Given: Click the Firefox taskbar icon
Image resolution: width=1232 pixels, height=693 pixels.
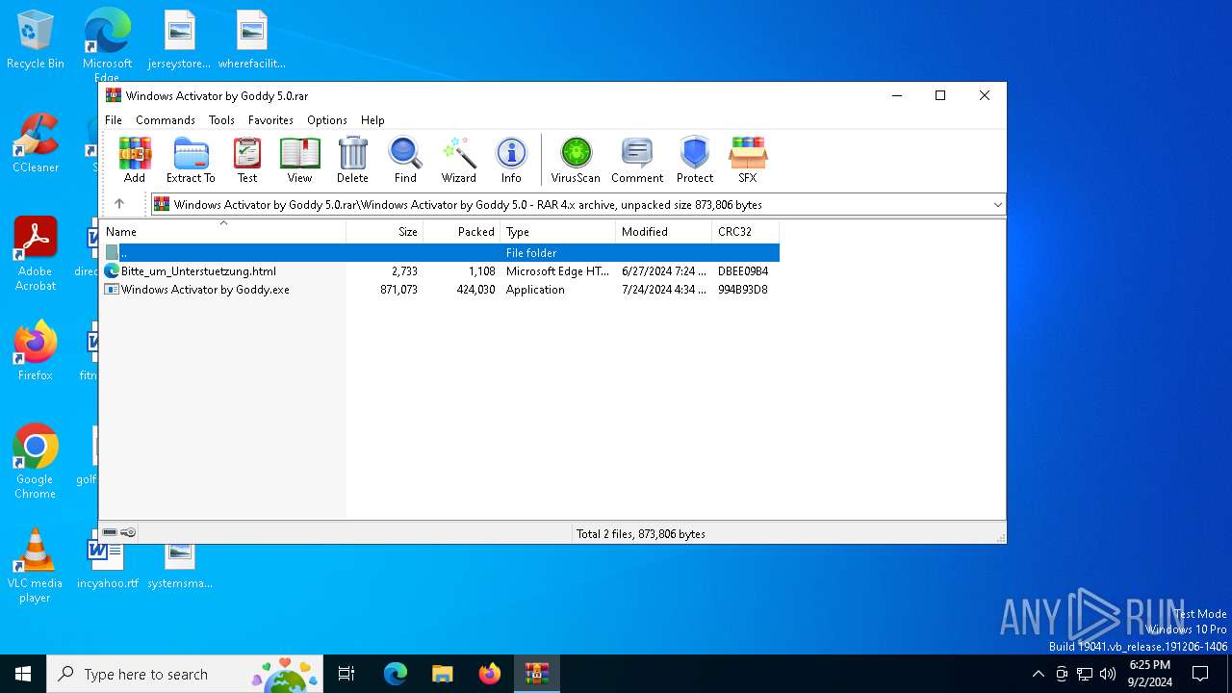Looking at the screenshot, I should click(490, 674).
